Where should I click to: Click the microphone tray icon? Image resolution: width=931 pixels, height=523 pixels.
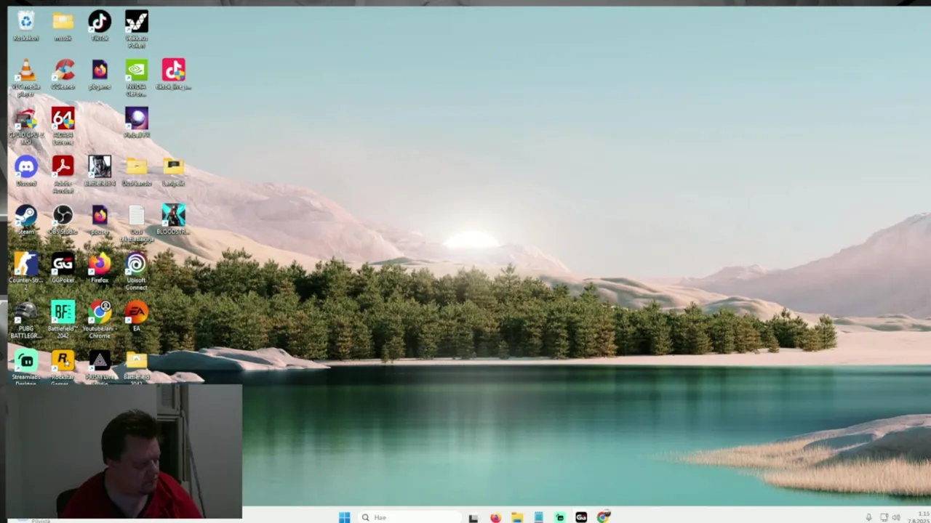[x=869, y=518]
